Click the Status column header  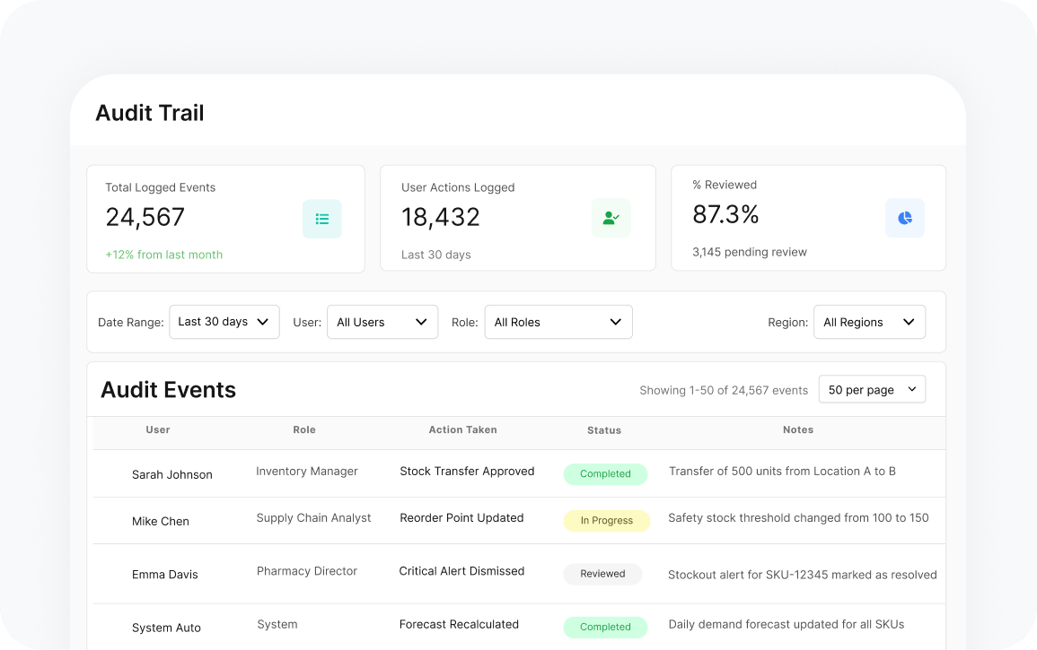[x=604, y=430]
